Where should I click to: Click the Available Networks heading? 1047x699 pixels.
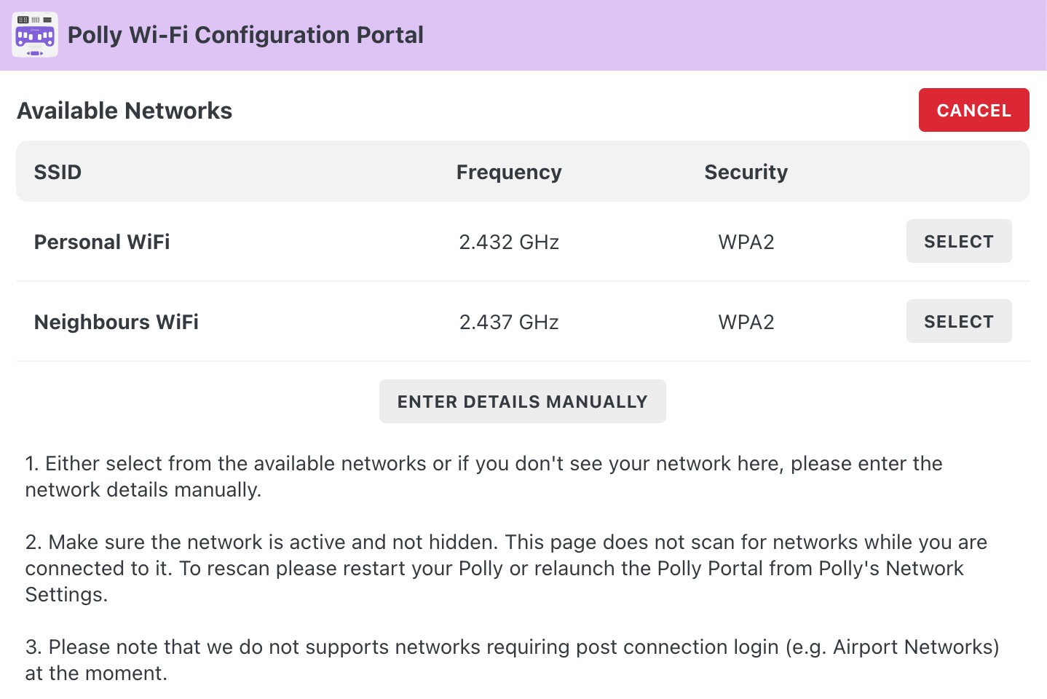(x=125, y=111)
